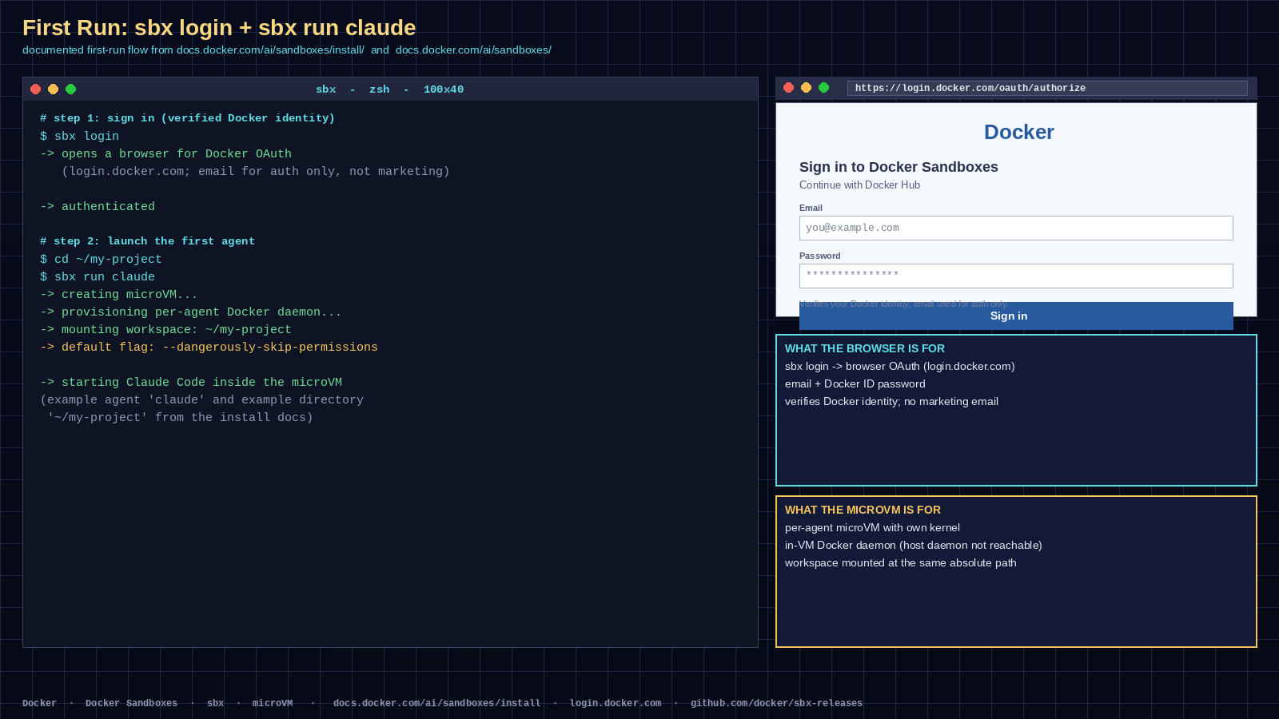This screenshot has height=719, width=1279.
Task: Focus the Password input field
Action: pyautogui.click(x=1016, y=276)
